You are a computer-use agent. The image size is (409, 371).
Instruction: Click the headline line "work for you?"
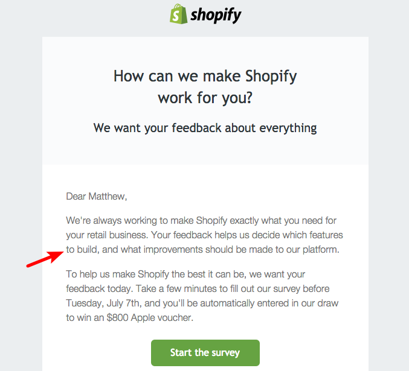pos(205,98)
